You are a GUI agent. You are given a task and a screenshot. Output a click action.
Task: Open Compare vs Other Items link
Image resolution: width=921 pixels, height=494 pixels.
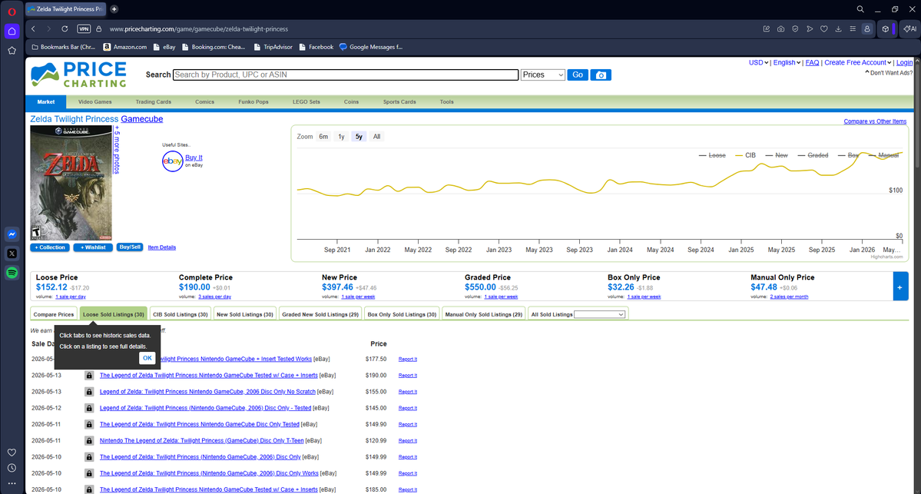tap(875, 121)
